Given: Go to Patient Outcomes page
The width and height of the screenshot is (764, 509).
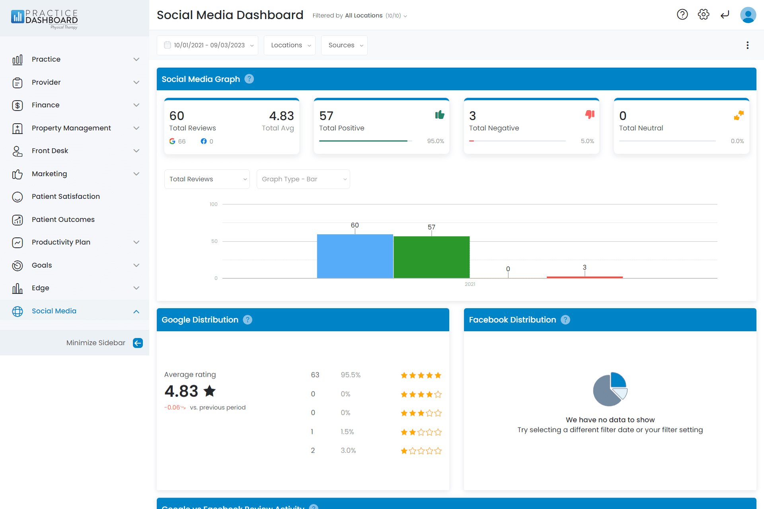Looking at the screenshot, I should tap(74, 220).
